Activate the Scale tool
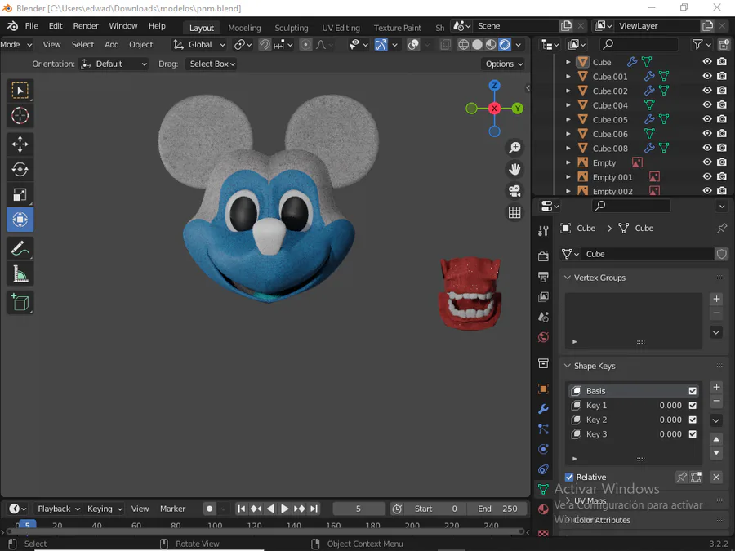Image resolution: width=735 pixels, height=551 pixels. pyautogui.click(x=20, y=194)
